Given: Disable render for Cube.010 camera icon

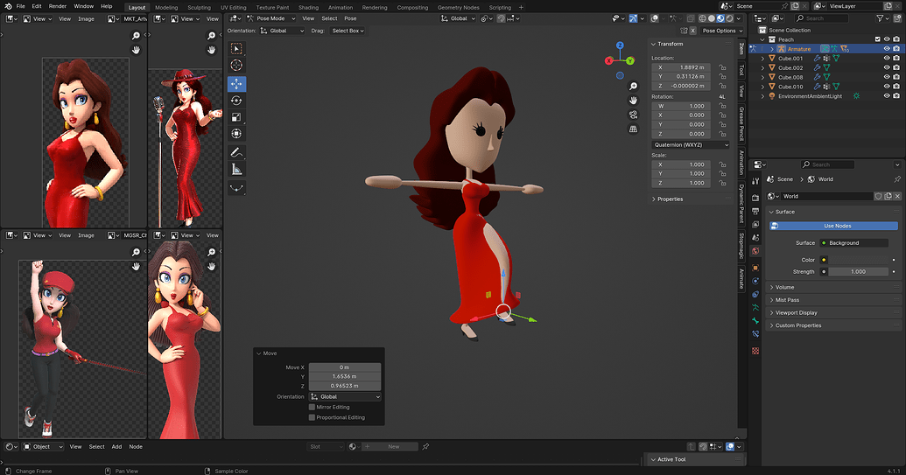Looking at the screenshot, I should [x=896, y=87].
